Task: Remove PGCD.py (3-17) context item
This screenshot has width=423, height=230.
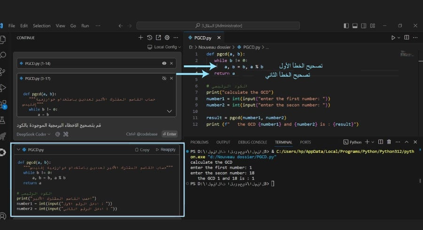Action: pyautogui.click(x=171, y=78)
